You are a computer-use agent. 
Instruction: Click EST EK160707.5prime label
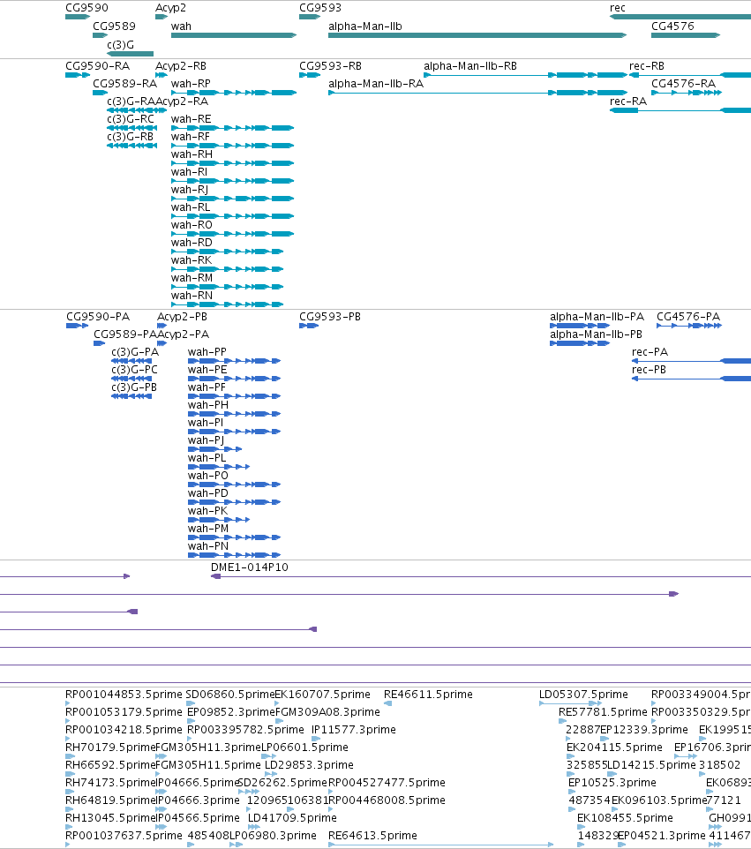click(x=323, y=695)
